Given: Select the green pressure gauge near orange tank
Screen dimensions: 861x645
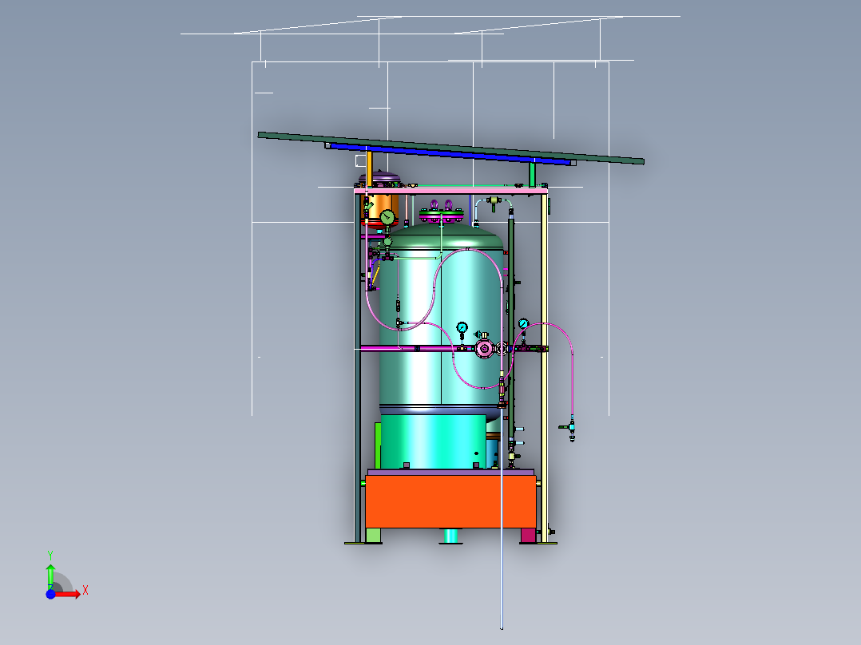Looking at the screenshot, I should click(x=387, y=217).
